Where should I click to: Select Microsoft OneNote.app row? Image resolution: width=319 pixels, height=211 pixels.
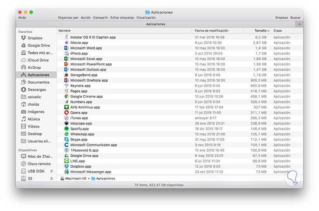pyautogui.click(x=180, y=80)
